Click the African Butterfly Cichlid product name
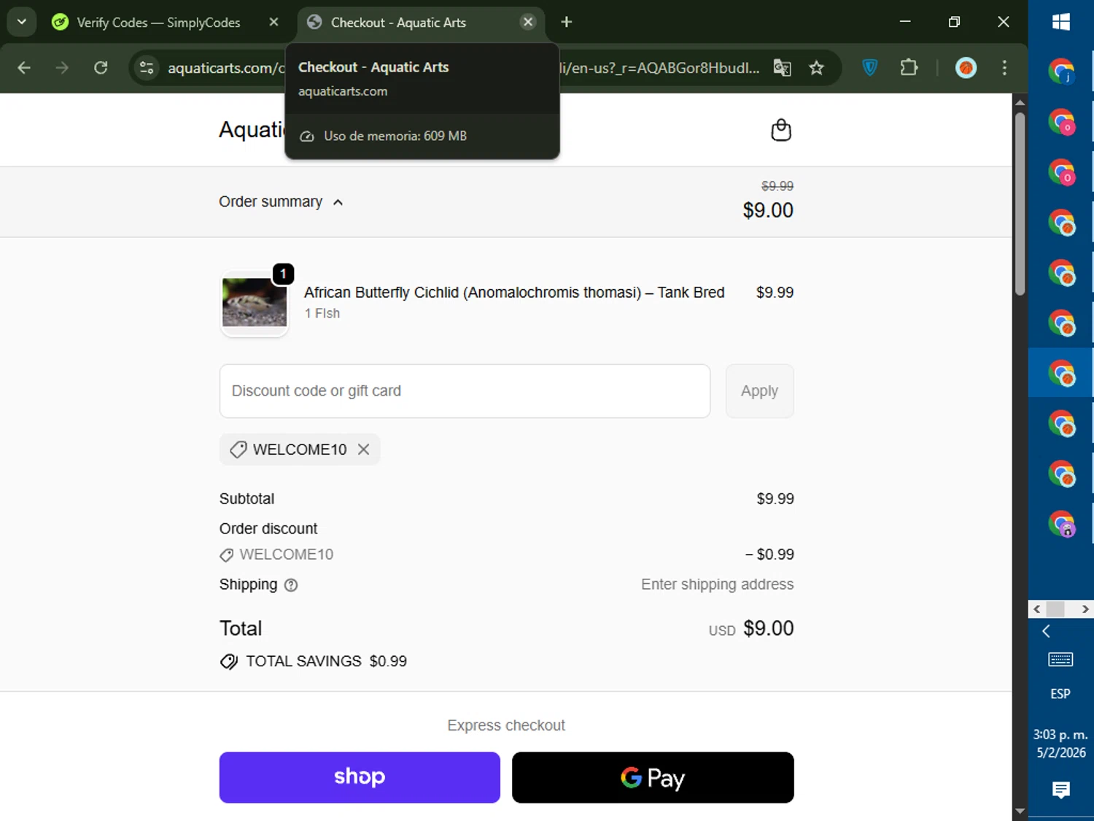1094x821 pixels. tap(514, 293)
